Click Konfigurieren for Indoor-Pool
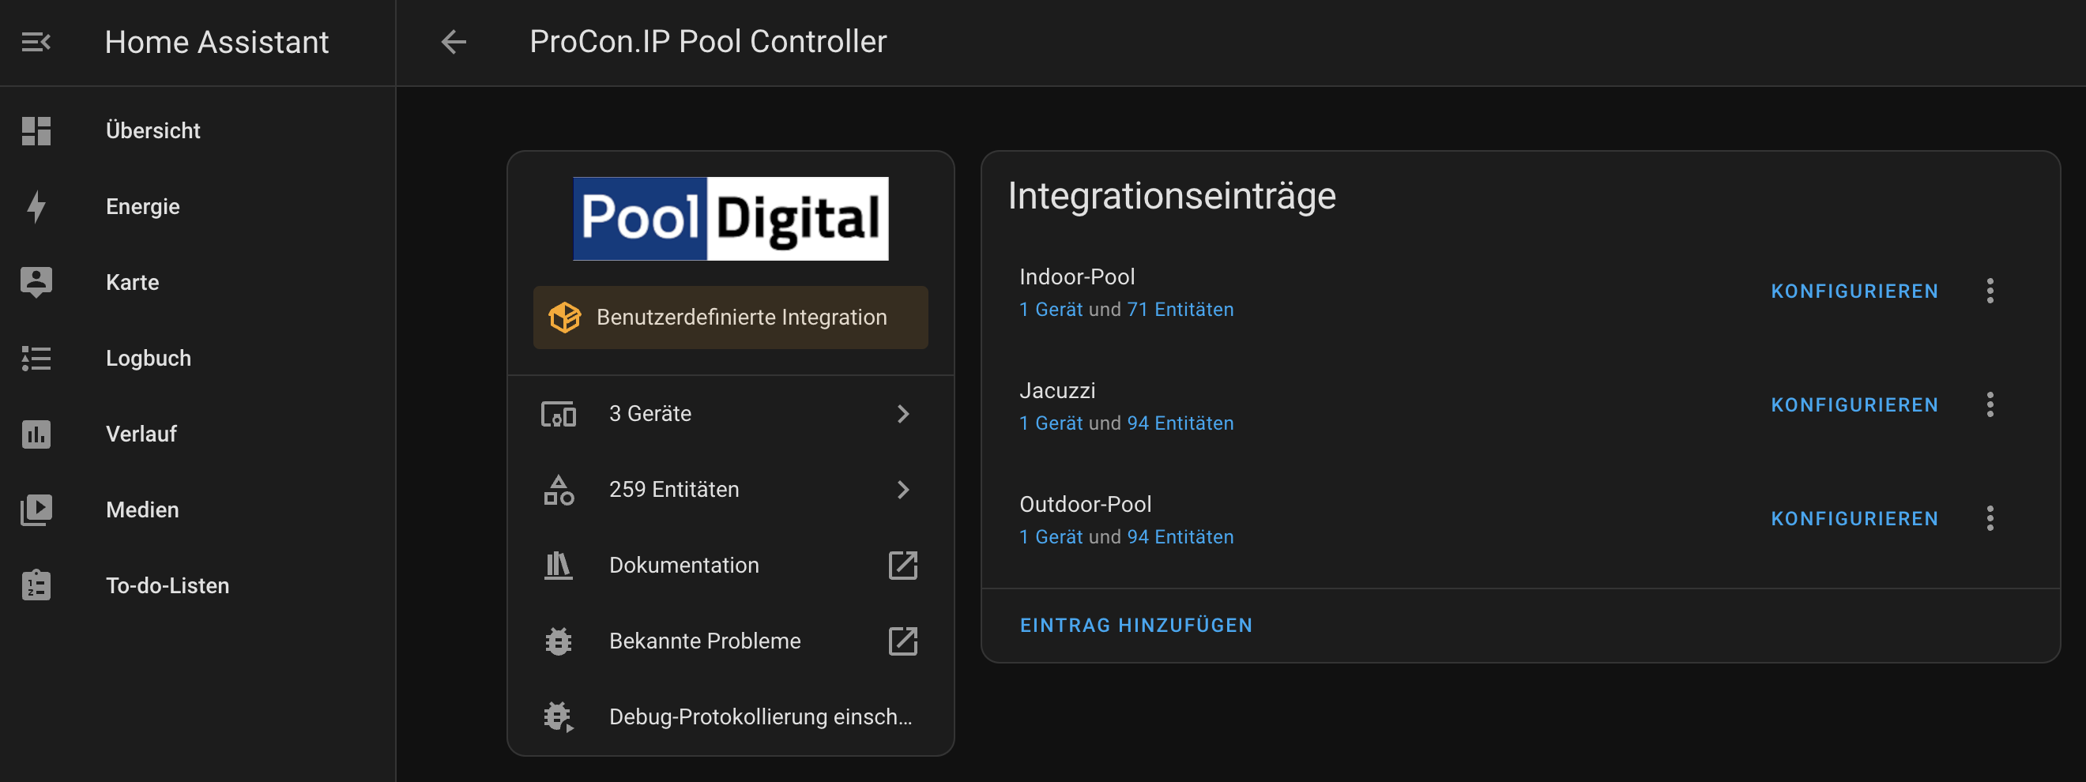Screen dimensions: 2086x782 pos(1854,291)
